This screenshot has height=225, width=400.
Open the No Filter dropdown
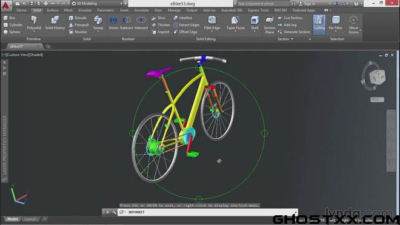pyautogui.click(x=336, y=24)
